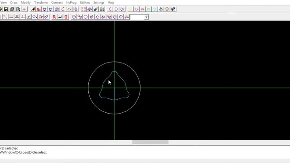
Task: Click the horizontal scrollbar thumb
Action: pyautogui.click(x=150, y=142)
